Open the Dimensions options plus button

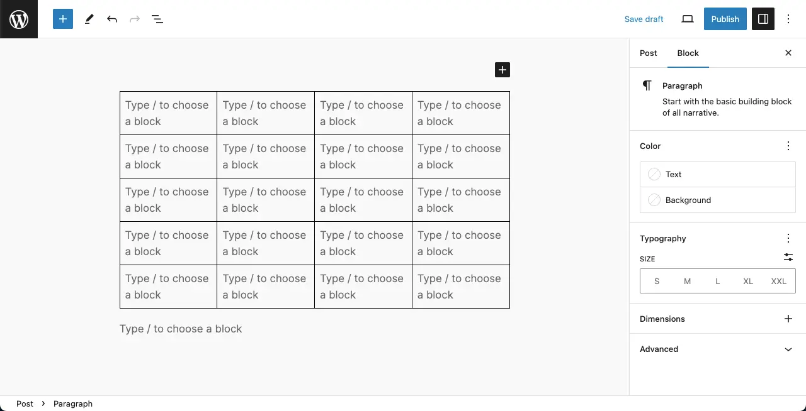coord(788,319)
